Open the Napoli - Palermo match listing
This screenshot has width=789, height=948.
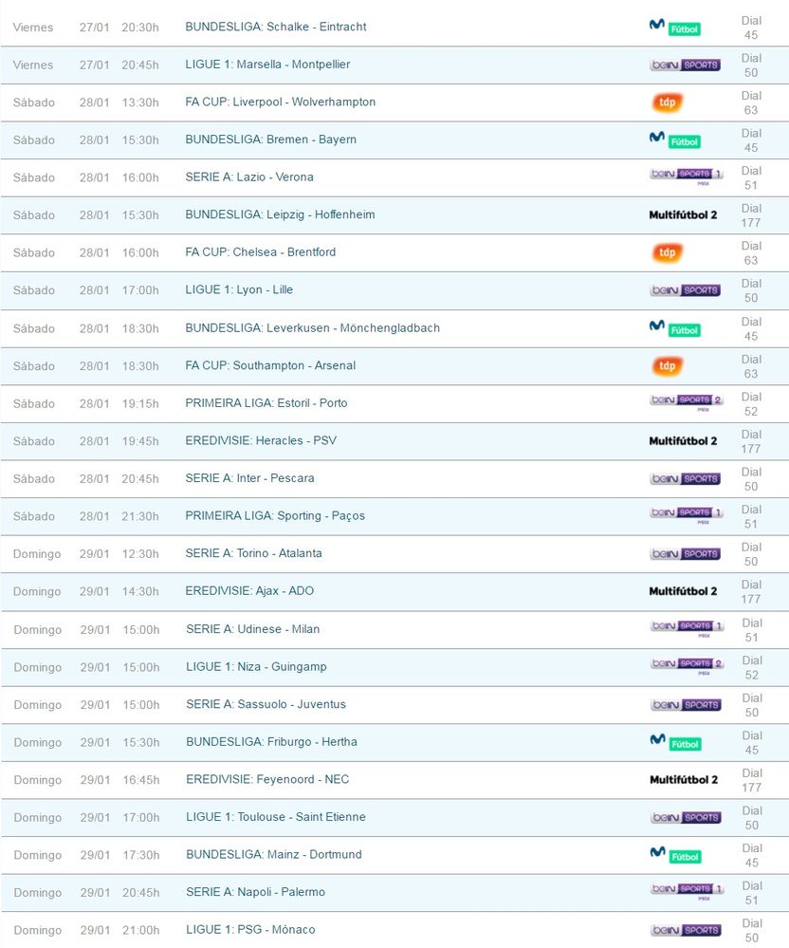point(255,892)
